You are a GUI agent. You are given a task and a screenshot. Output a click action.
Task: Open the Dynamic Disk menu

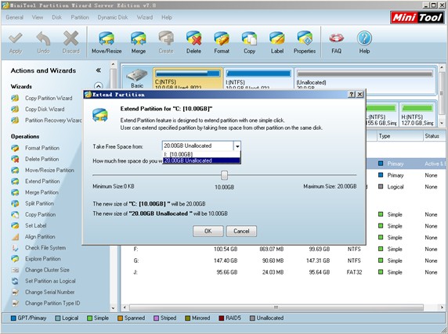[x=113, y=17]
